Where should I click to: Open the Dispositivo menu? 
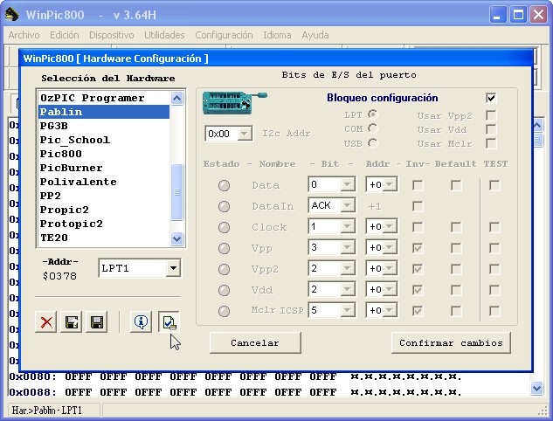112,35
